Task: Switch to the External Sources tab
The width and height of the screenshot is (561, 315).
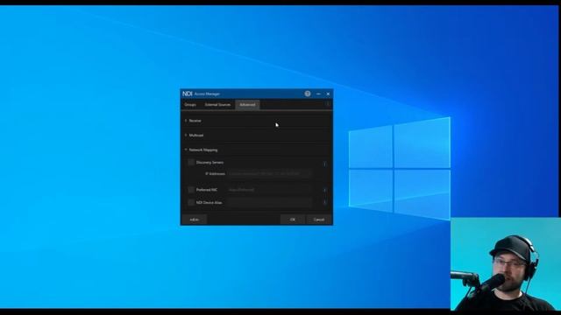Action: (x=217, y=105)
